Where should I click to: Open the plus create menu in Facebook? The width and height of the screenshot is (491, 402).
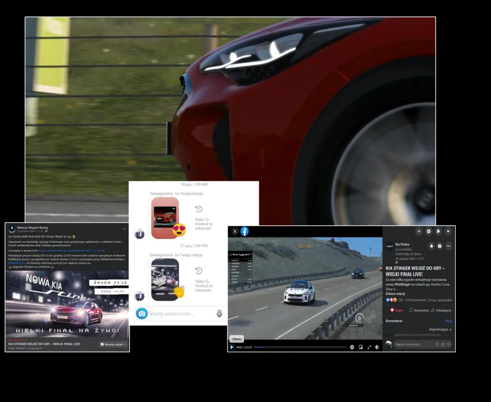click(419, 232)
